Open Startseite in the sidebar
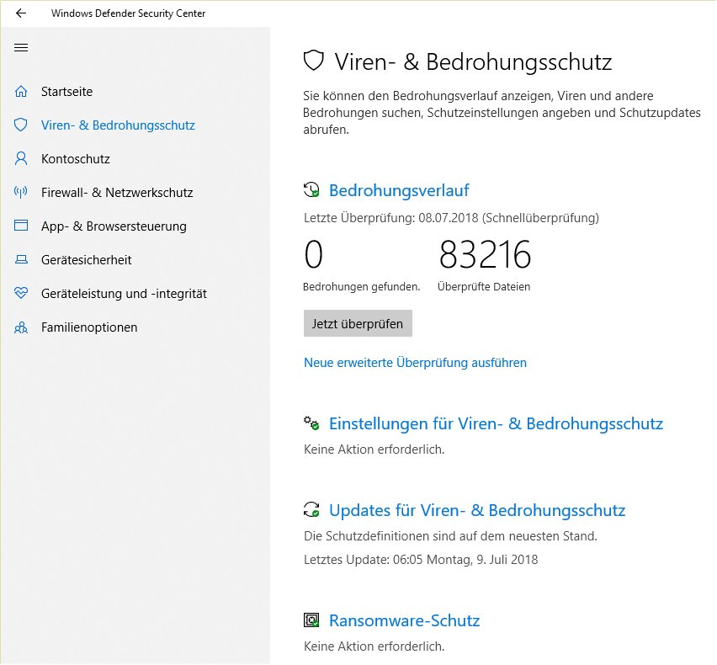The image size is (717, 665). (66, 92)
